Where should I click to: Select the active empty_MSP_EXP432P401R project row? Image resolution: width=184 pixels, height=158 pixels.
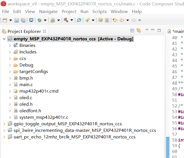coord(70,39)
